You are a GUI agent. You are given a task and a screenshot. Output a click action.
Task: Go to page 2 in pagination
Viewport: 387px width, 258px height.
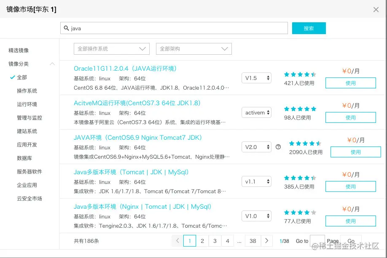(202, 241)
